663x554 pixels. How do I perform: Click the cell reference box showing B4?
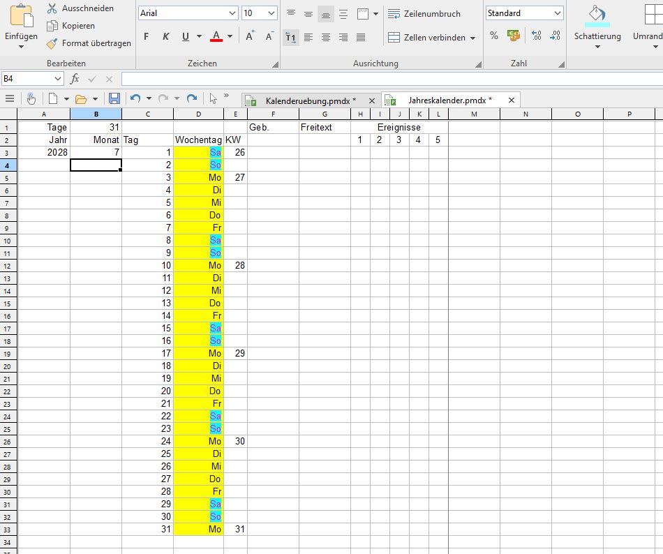[32, 79]
